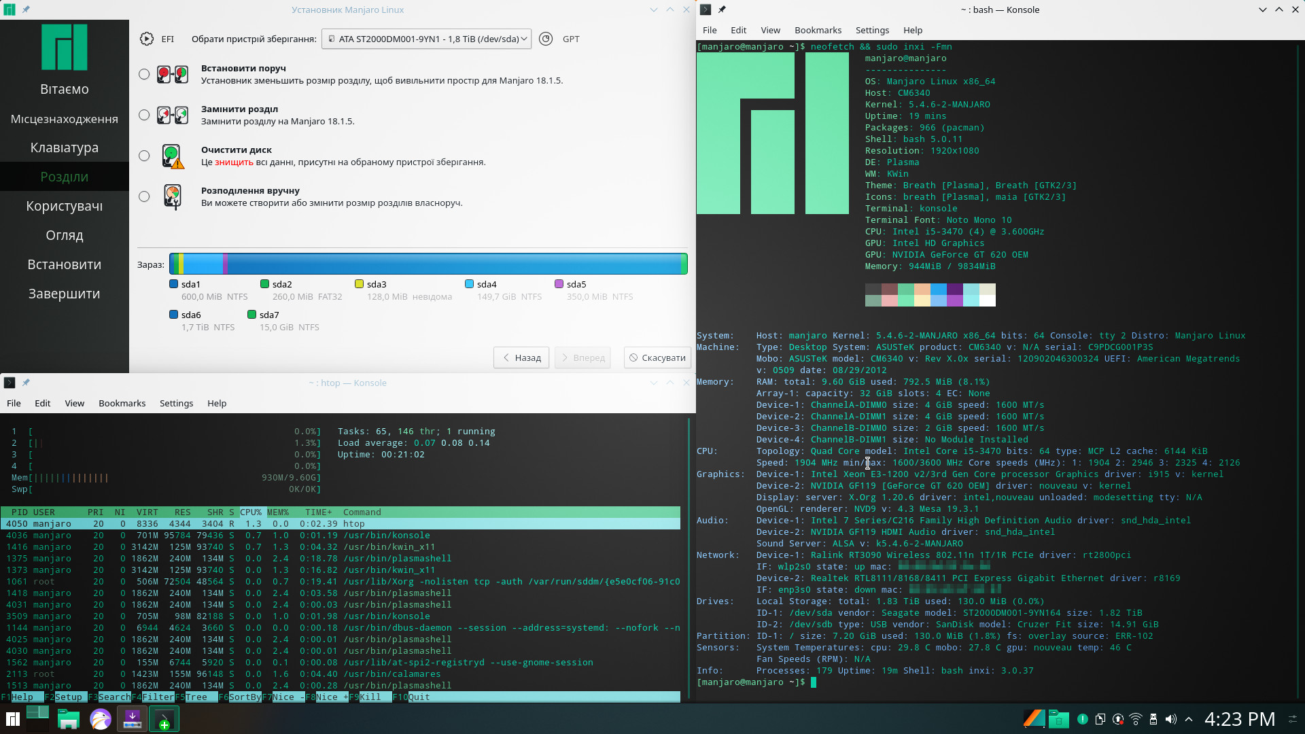
Task: Select the 'Розподілення вручну' radio option
Action: pos(144,196)
